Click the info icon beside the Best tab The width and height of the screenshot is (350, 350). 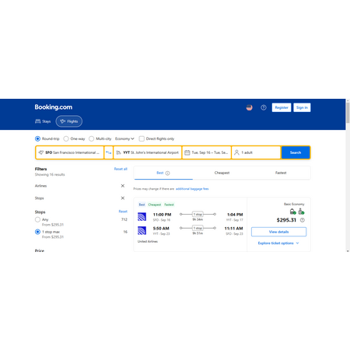[x=167, y=173]
